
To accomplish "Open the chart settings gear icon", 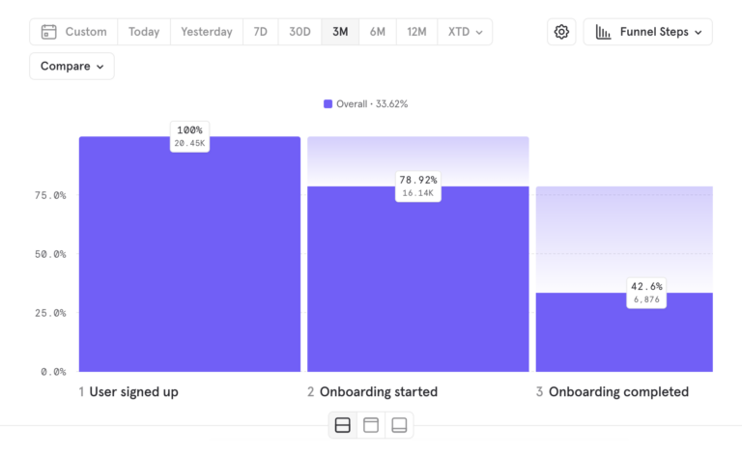I will [x=561, y=32].
